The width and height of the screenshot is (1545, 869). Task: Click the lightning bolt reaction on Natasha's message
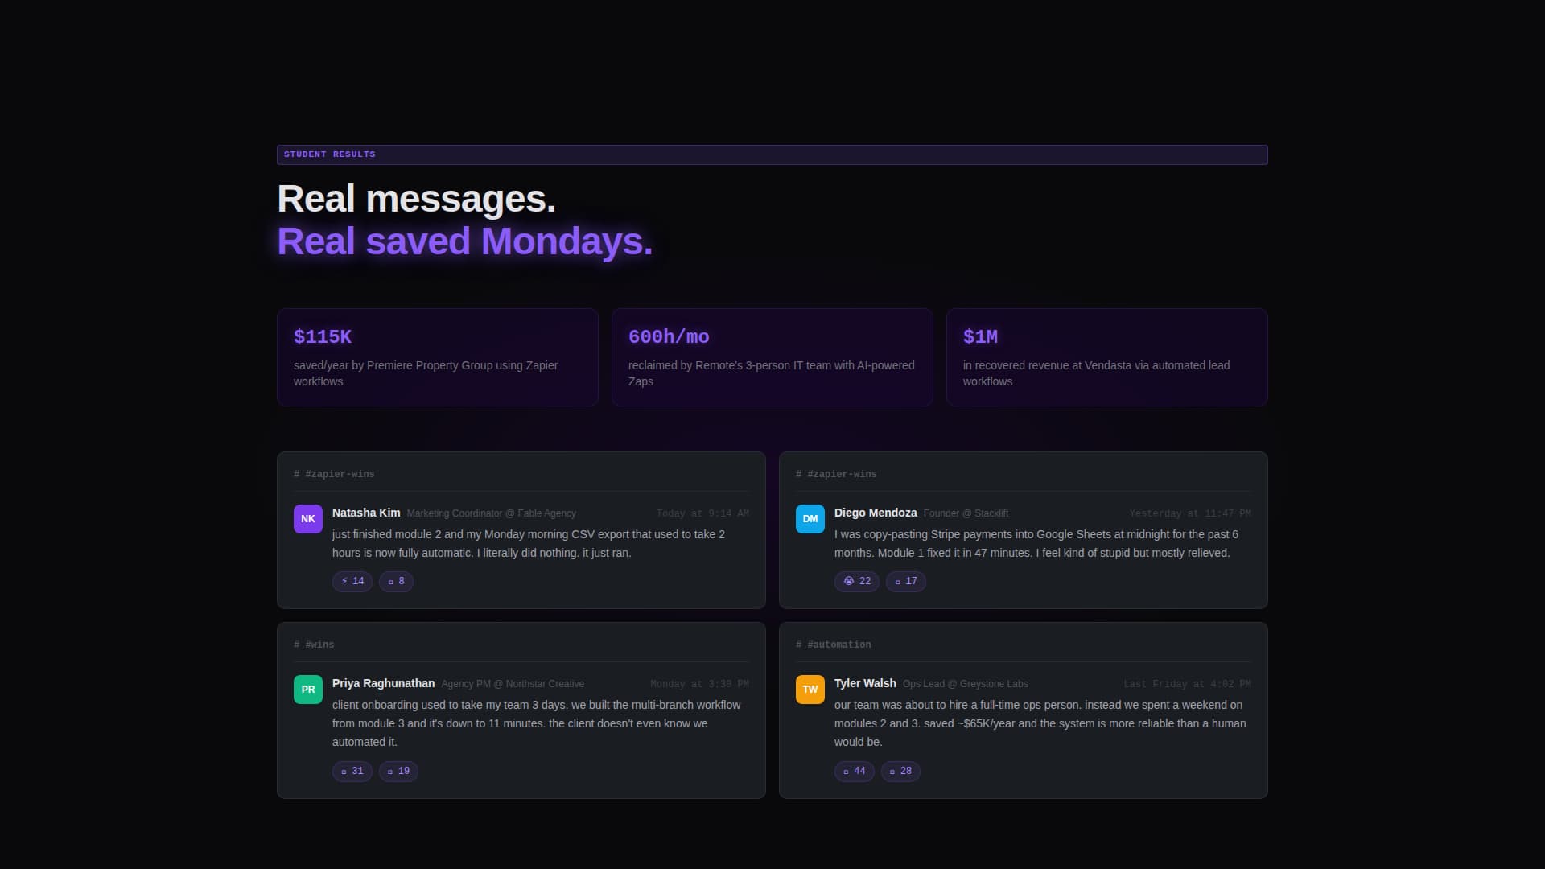click(x=352, y=581)
